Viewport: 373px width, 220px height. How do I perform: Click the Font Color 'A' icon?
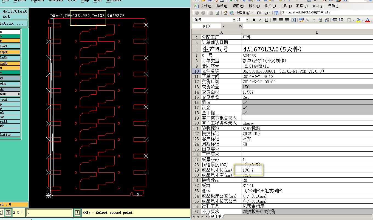click(367, 20)
